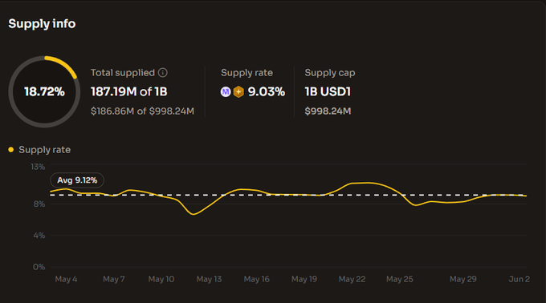Click the yellow Supply rate legend dot

pyautogui.click(x=10, y=150)
